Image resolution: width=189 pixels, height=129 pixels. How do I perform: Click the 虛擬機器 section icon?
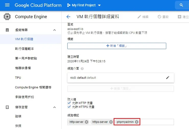pos(7,30)
